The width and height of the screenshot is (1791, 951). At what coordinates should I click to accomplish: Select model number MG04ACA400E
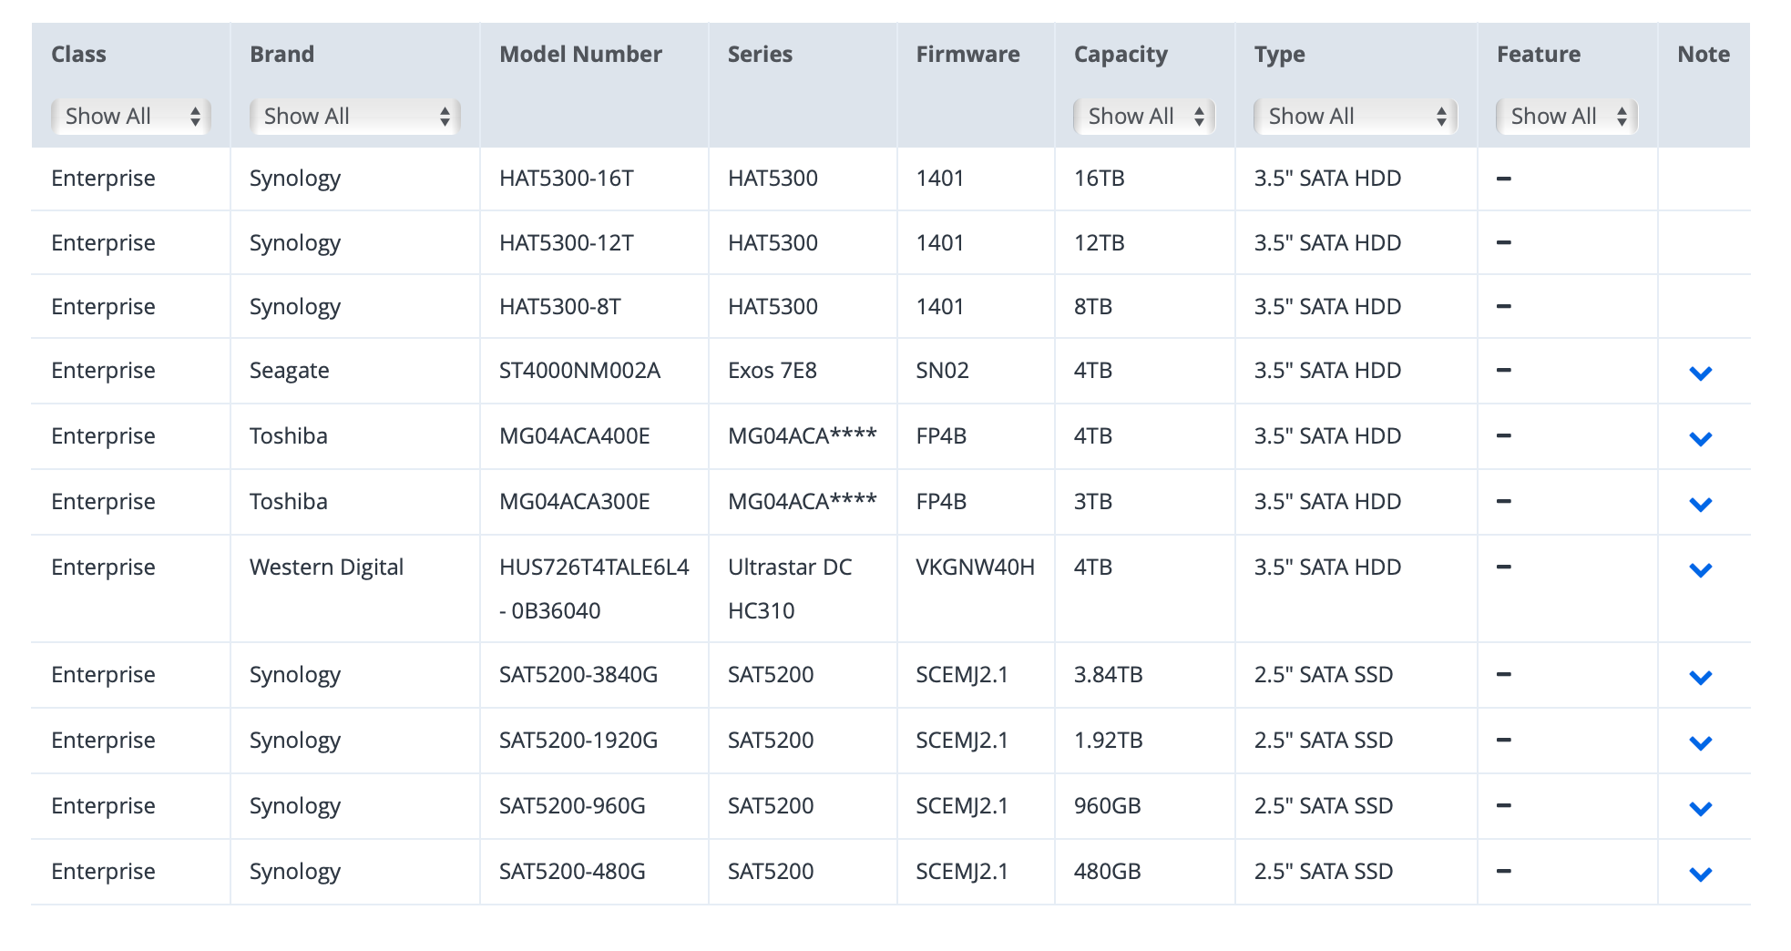(x=575, y=435)
